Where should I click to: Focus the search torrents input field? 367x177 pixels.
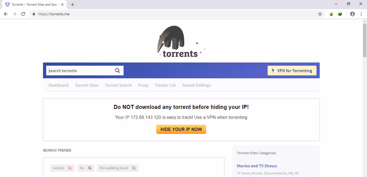81,71
